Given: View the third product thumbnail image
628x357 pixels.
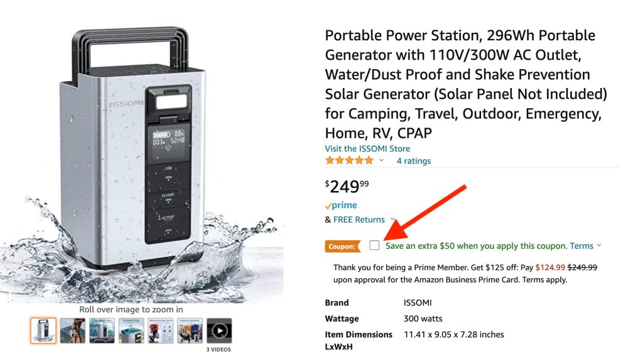Looking at the screenshot, I should [102, 331].
